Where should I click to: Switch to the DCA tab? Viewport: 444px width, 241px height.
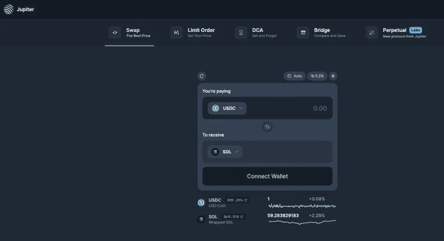(x=256, y=33)
